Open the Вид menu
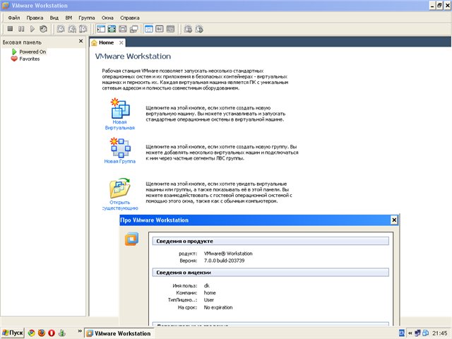Screen dimensions: 452x339 tap(54, 18)
